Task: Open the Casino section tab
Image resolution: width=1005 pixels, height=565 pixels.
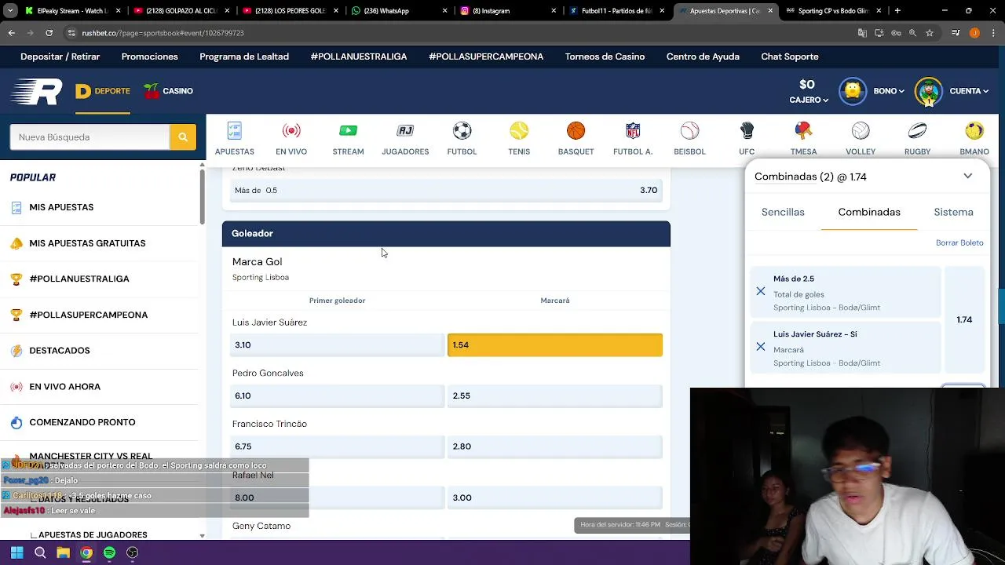Action: tap(169, 91)
